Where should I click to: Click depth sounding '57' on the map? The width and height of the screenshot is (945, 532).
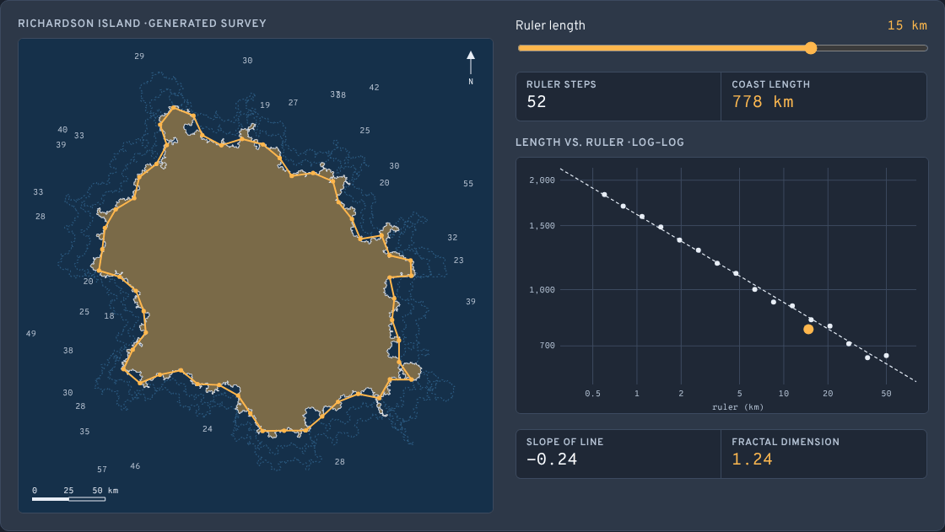click(102, 470)
